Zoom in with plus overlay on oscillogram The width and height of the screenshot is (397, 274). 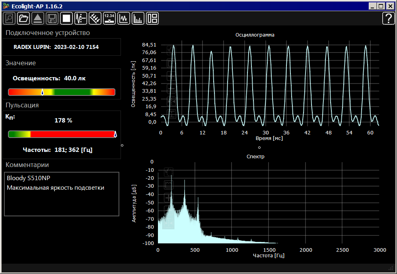click(x=171, y=76)
